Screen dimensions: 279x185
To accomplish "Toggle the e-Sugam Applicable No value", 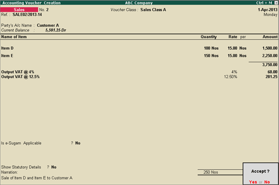I will (78, 143).
